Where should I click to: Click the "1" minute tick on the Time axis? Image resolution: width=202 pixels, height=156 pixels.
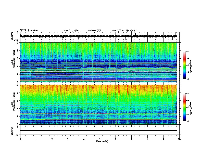click(x=36, y=139)
